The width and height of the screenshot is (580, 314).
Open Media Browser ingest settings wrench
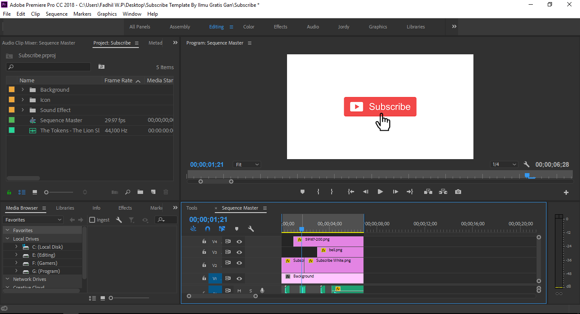tap(119, 220)
